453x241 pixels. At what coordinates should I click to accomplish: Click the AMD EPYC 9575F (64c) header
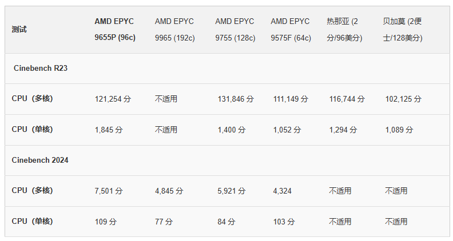tap(291, 30)
